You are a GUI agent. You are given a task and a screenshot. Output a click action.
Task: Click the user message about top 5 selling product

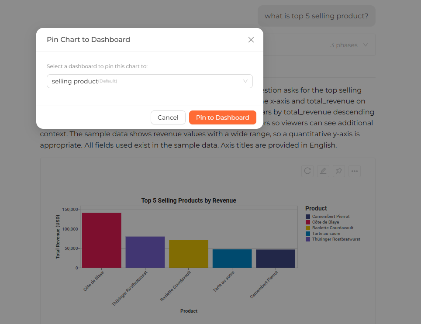point(317,16)
